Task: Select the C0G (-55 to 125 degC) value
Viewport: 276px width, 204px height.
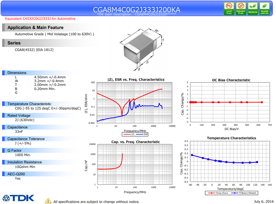Action: tap(48, 108)
